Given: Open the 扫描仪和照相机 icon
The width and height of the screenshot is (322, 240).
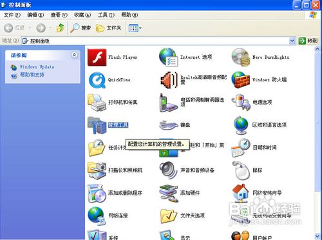Looking at the screenshot, I should [x=97, y=170].
